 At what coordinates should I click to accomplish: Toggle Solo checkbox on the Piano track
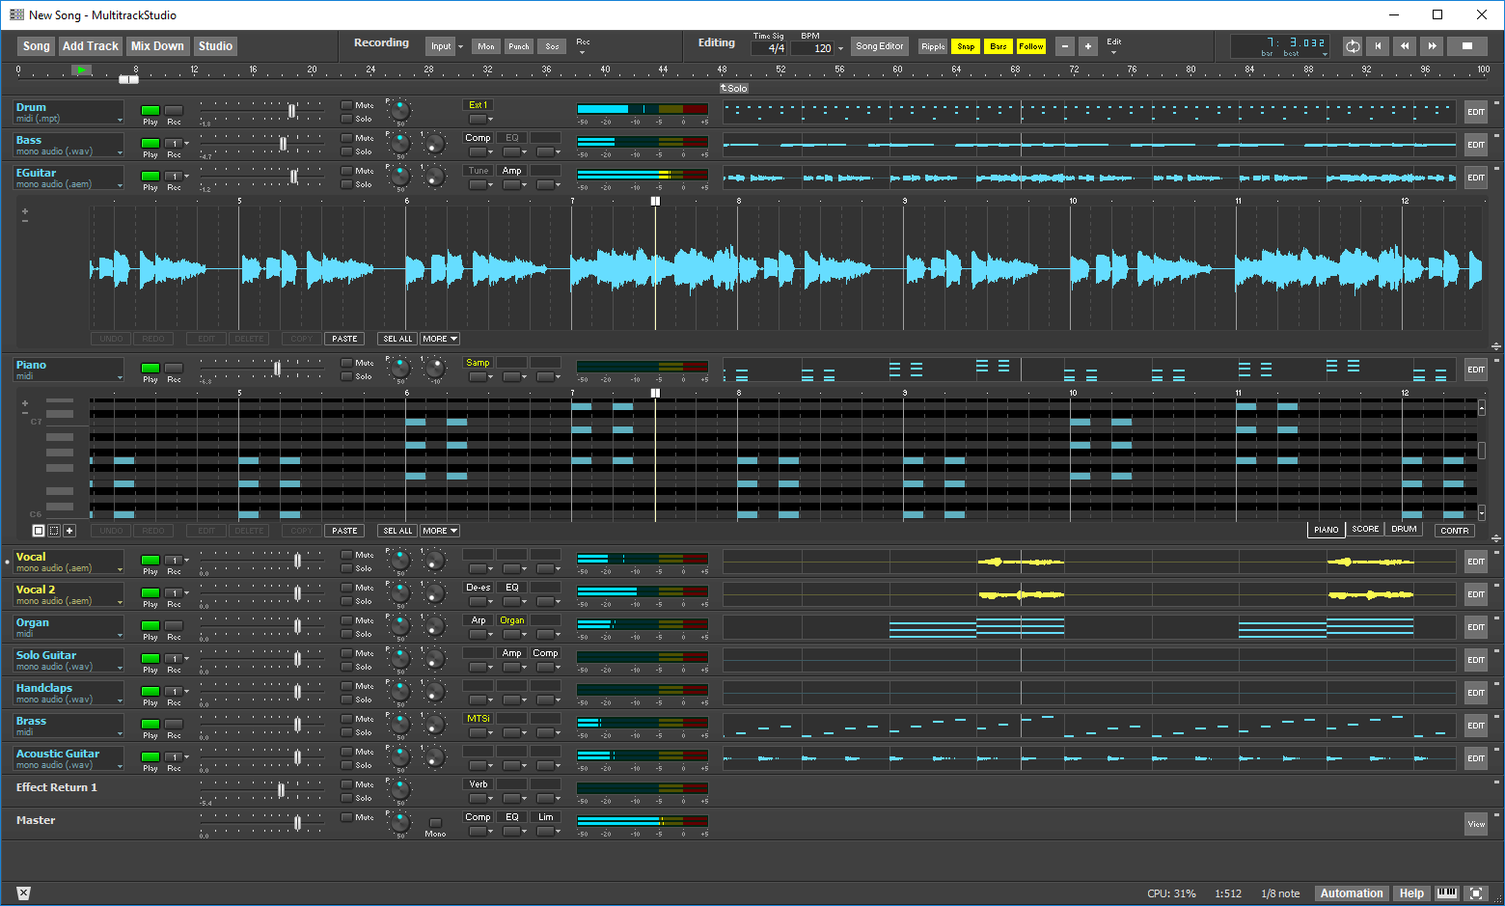tap(346, 376)
